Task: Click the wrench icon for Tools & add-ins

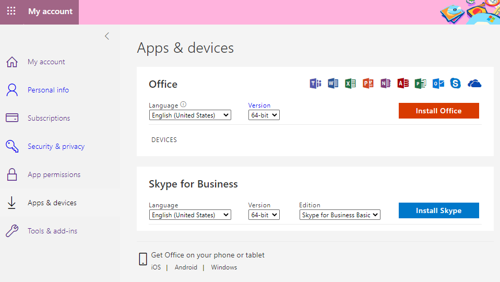Action: coord(12,231)
